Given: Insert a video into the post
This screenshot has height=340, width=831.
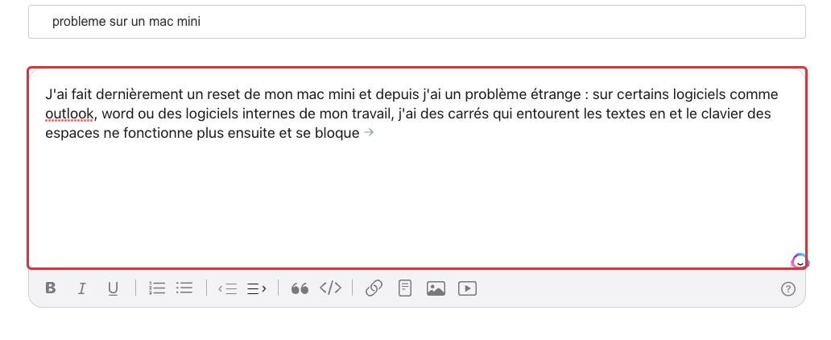Looking at the screenshot, I should coord(467,288).
